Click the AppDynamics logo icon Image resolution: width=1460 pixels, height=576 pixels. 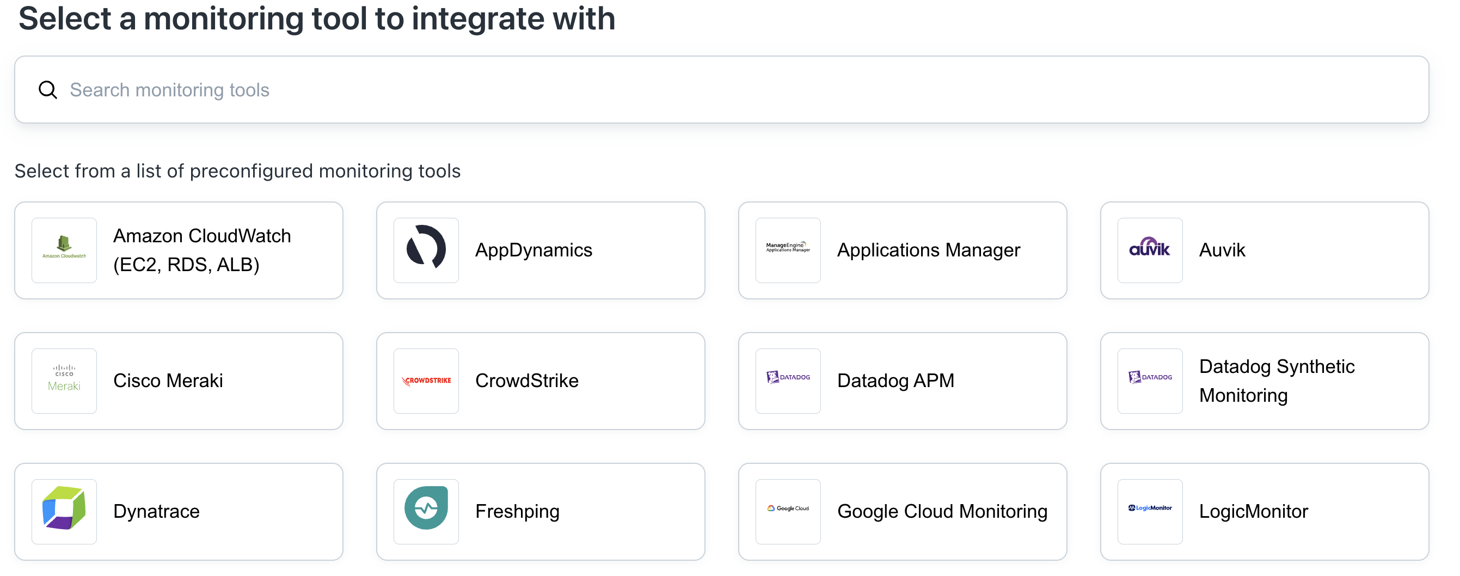426,250
